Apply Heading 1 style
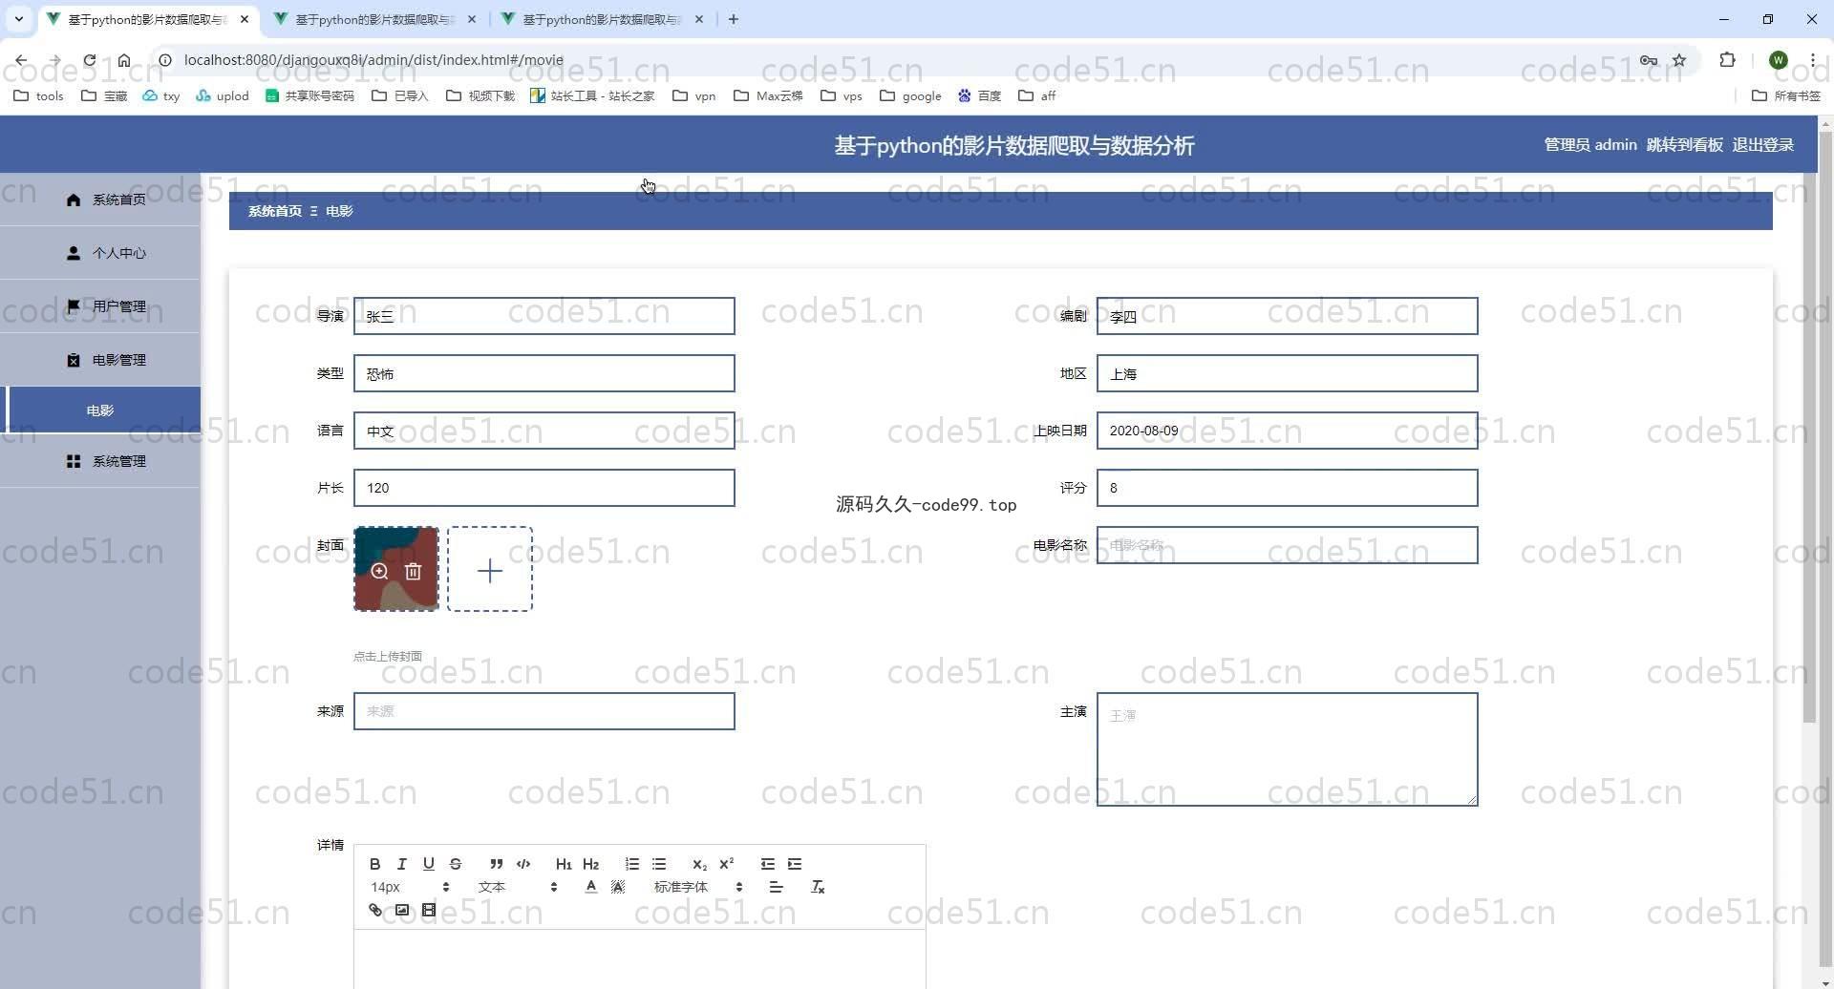 564,864
